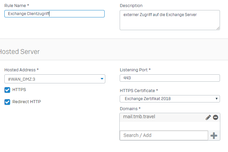
Task: Add a domain with the plus icon
Action: tap(214, 136)
